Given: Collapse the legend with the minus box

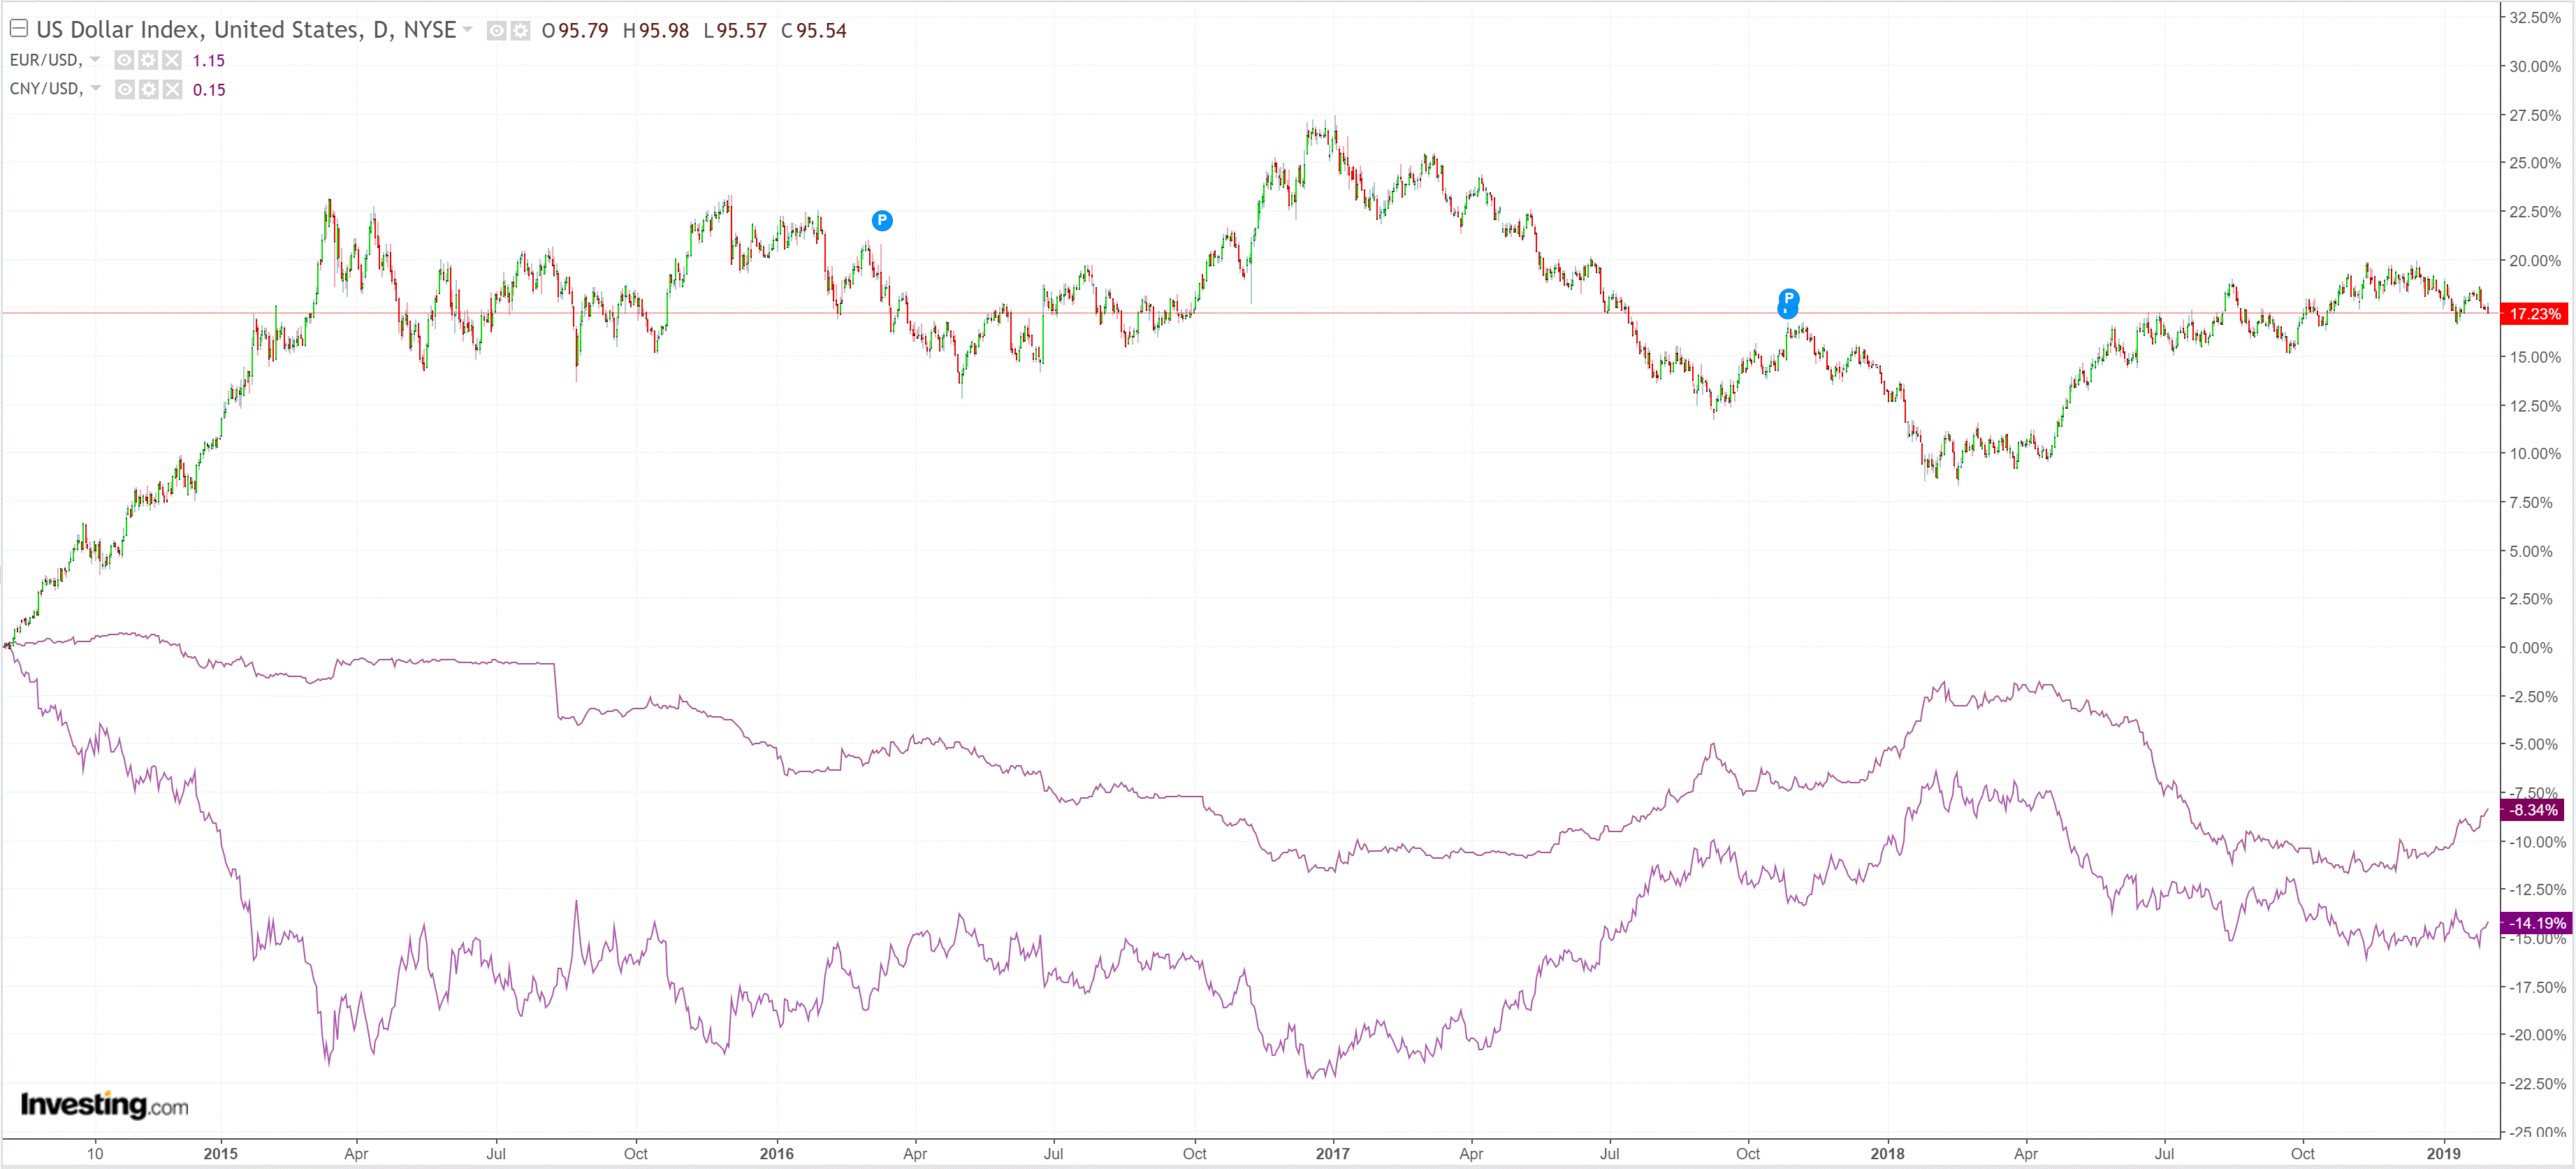Looking at the screenshot, I should point(18,29).
